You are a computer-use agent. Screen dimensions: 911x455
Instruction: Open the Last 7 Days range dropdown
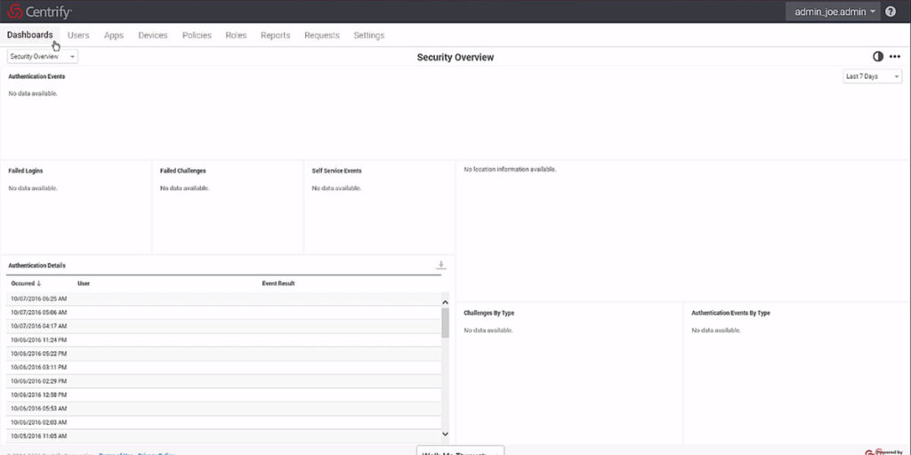(872, 76)
